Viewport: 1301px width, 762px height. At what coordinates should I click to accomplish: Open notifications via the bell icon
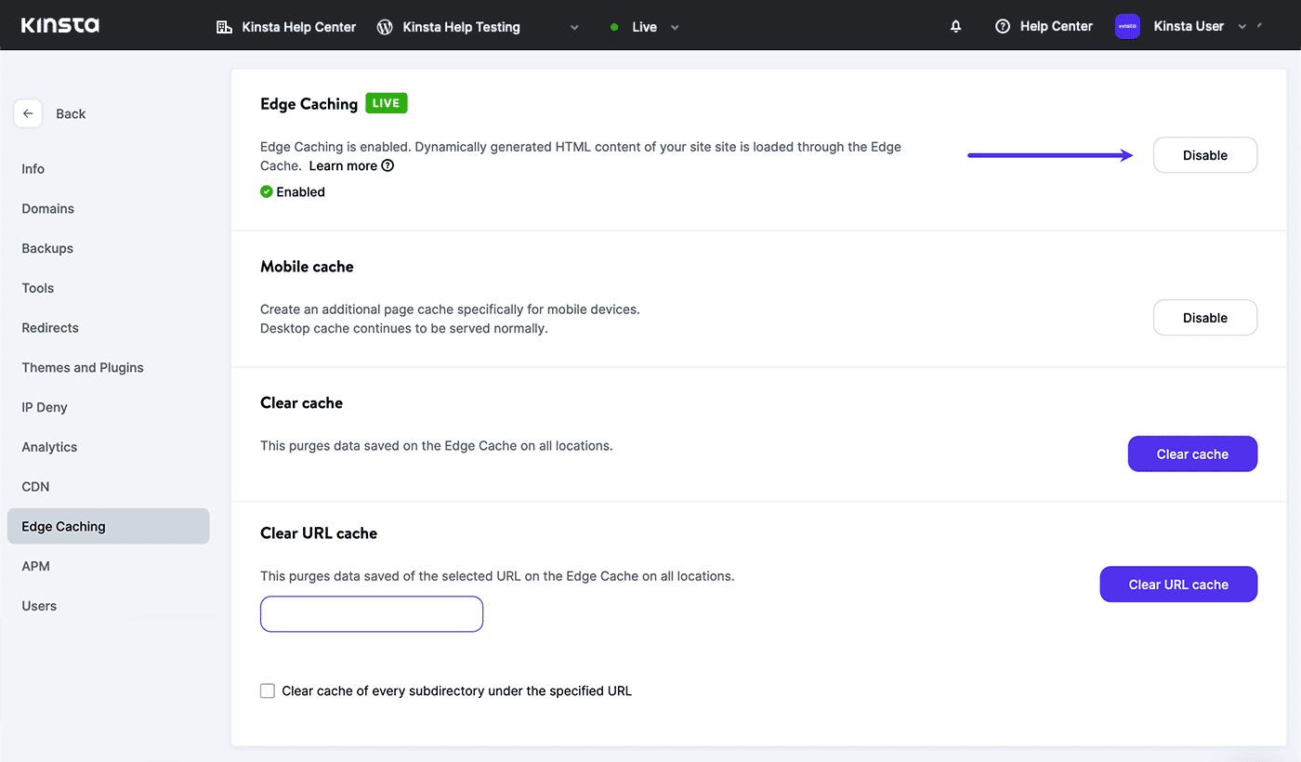[x=955, y=26]
